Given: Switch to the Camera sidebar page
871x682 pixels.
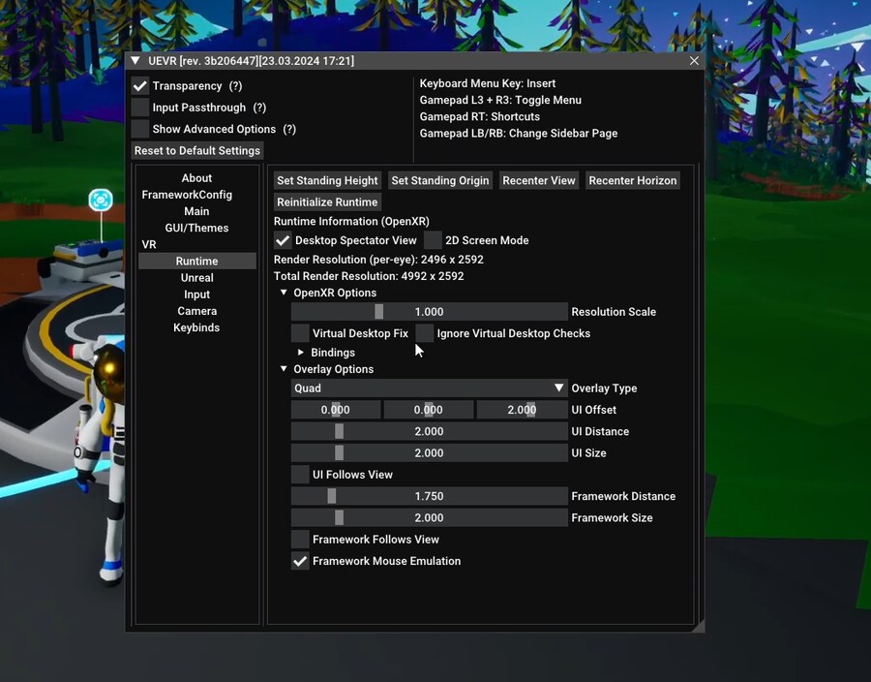Looking at the screenshot, I should pos(196,311).
